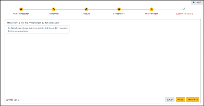
Task: Go to Module step via its circle icon
Action: pyautogui.click(x=86, y=9)
